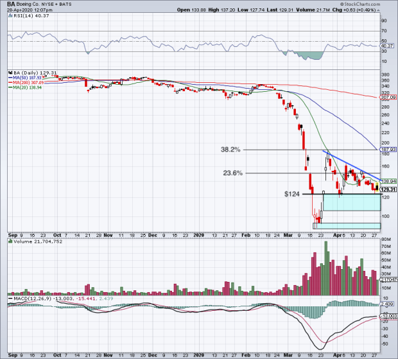Click the up arrow beside Chg

pos(378,10)
